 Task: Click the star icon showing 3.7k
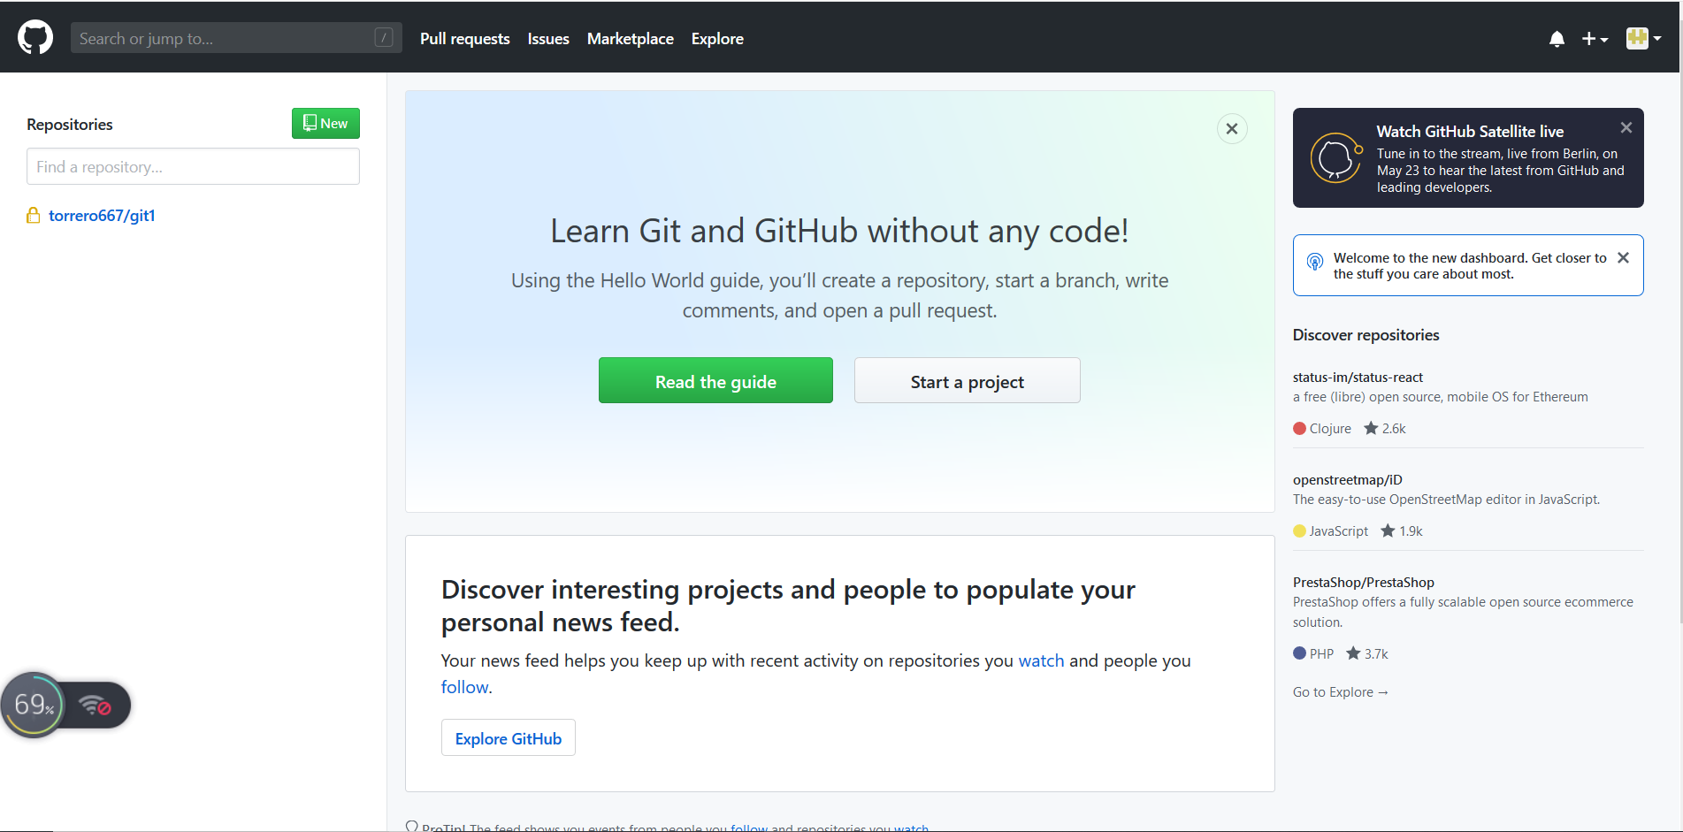[1353, 653]
